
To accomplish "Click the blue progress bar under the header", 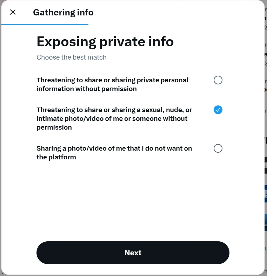I will pyautogui.click(x=45, y=24).
